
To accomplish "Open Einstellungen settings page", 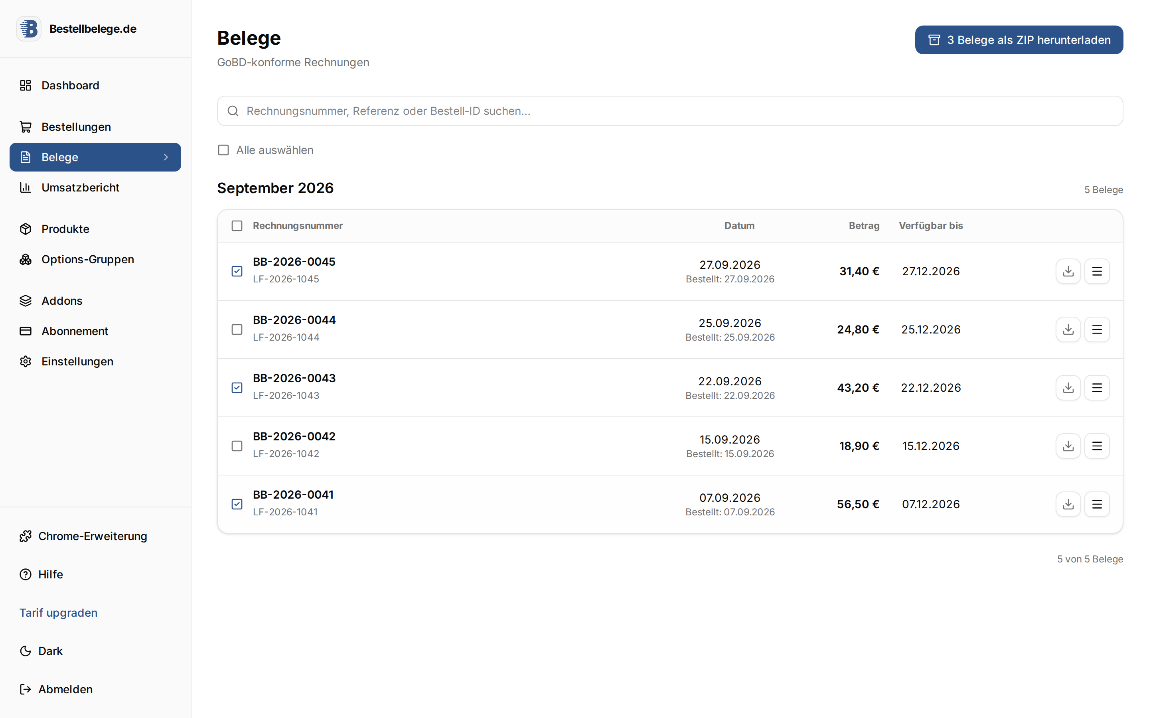I will (x=95, y=361).
